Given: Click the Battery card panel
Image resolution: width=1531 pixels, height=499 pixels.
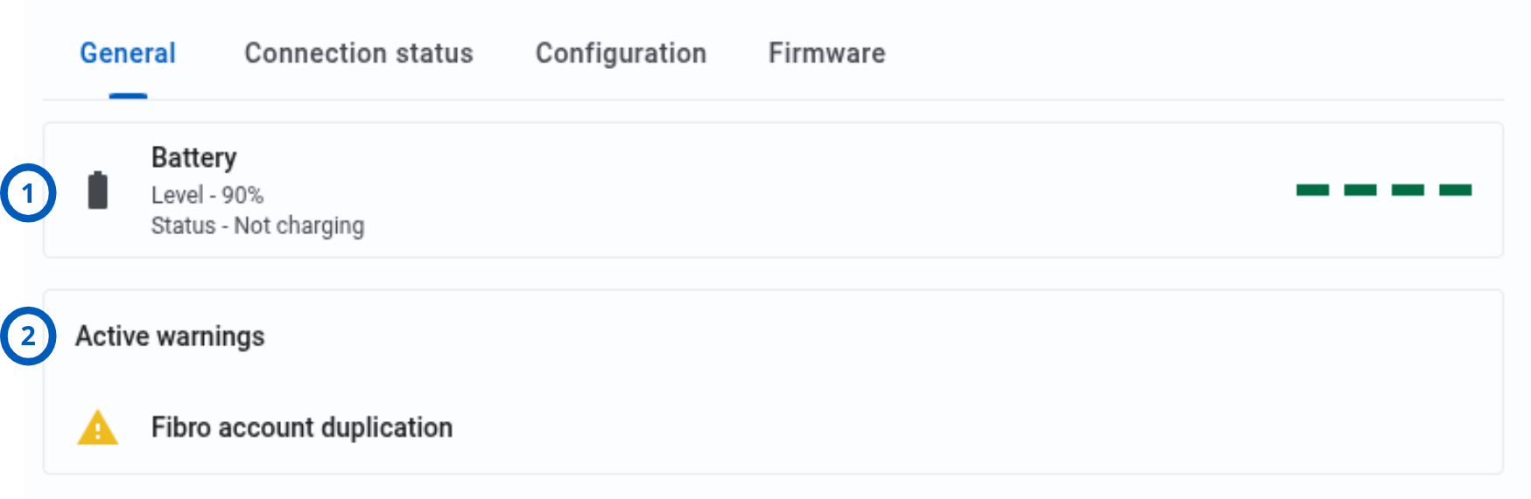Looking at the screenshot, I should pyautogui.click(x=773, y=190).
